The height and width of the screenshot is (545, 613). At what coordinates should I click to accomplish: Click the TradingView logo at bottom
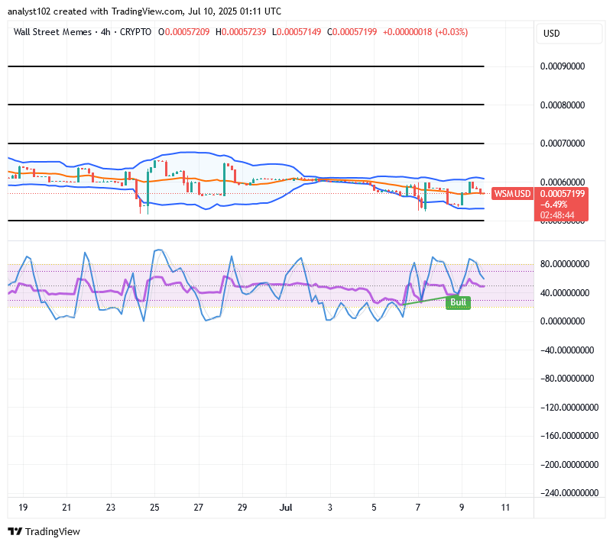pyautogui.click(x=44, y=531)
